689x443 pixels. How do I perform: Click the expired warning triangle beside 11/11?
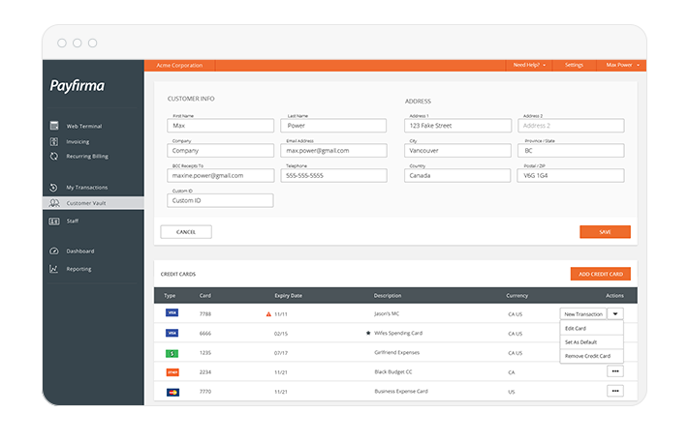tap(268, 314)
